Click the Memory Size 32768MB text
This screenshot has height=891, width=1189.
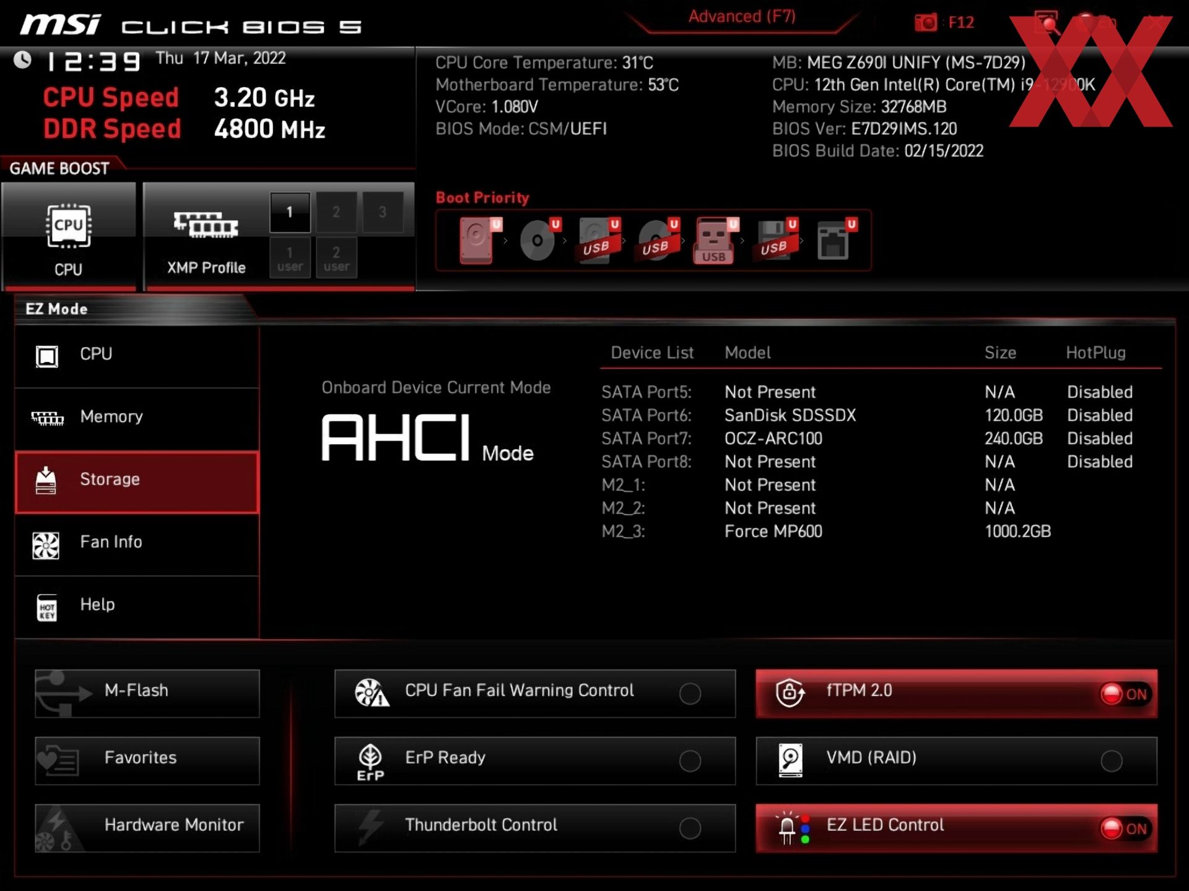click(x=859, y=107)
